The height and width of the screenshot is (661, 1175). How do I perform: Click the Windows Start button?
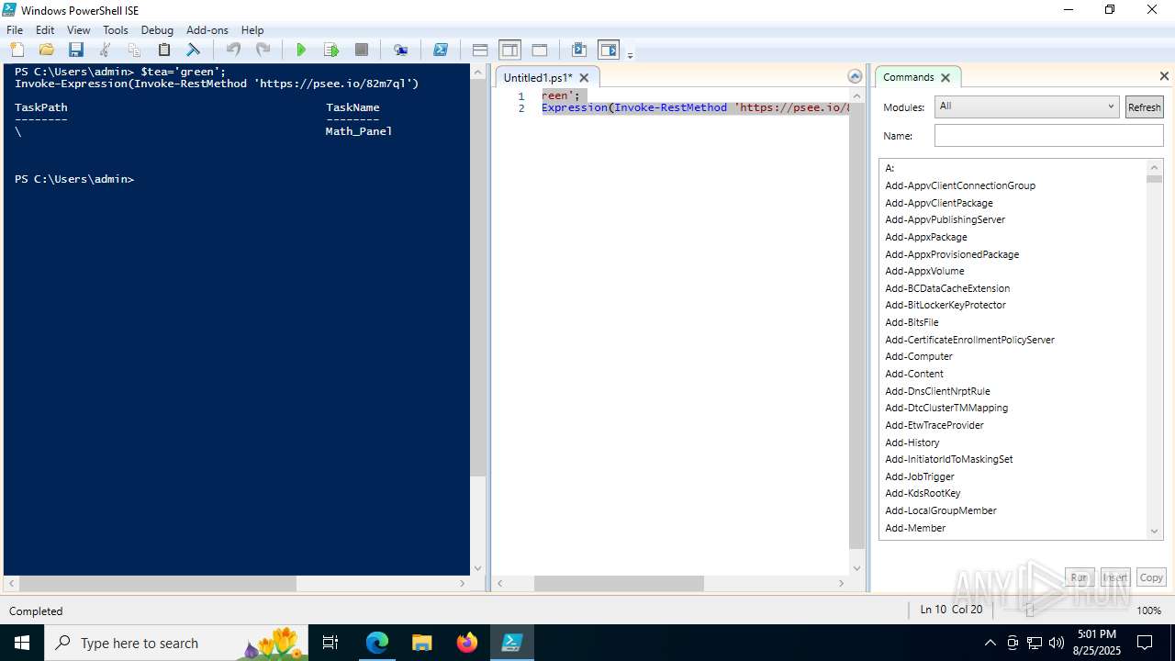[22, 643]
